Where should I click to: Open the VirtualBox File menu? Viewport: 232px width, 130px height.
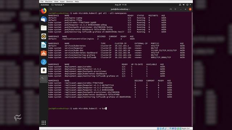(x=42, y=1)
